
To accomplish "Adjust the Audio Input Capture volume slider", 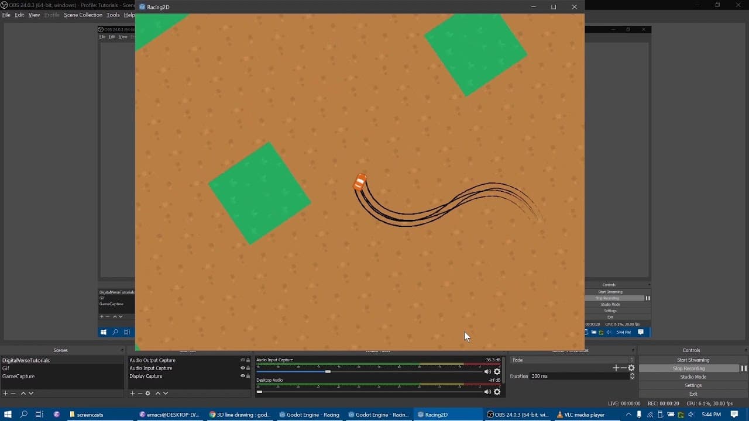I will coord(369,371).
